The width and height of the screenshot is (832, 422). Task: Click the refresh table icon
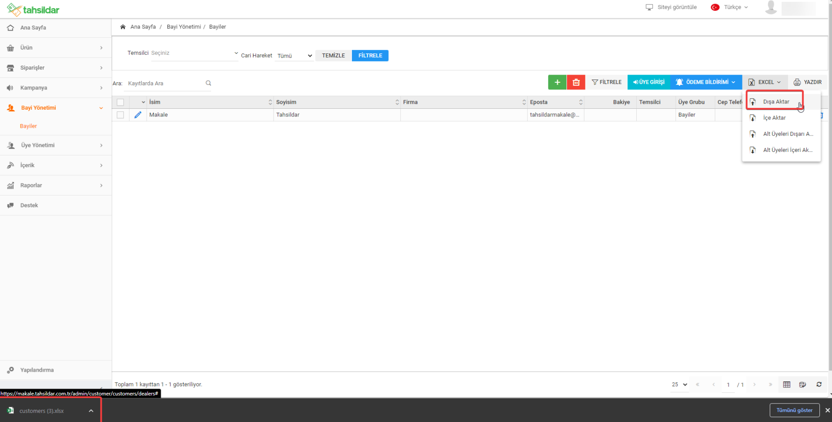pos(819,385)
